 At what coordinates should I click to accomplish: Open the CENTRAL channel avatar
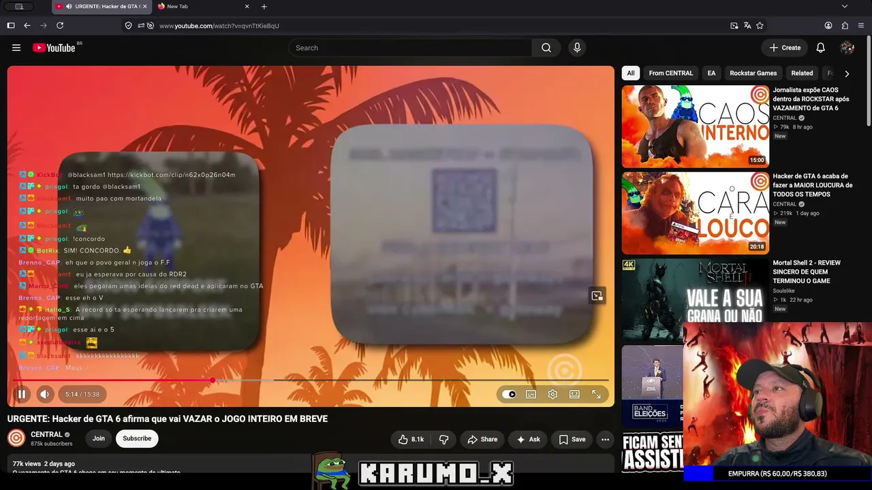(x=16, y=438)
